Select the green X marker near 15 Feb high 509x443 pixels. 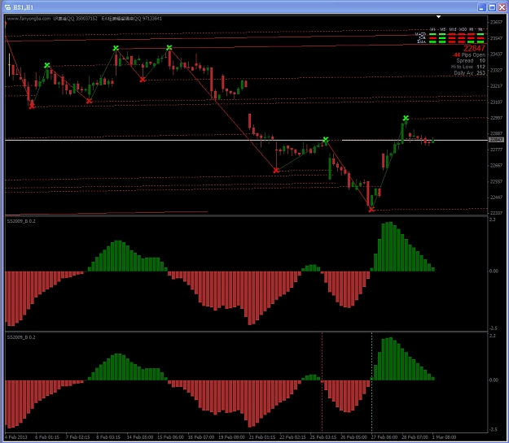[169, 48]
